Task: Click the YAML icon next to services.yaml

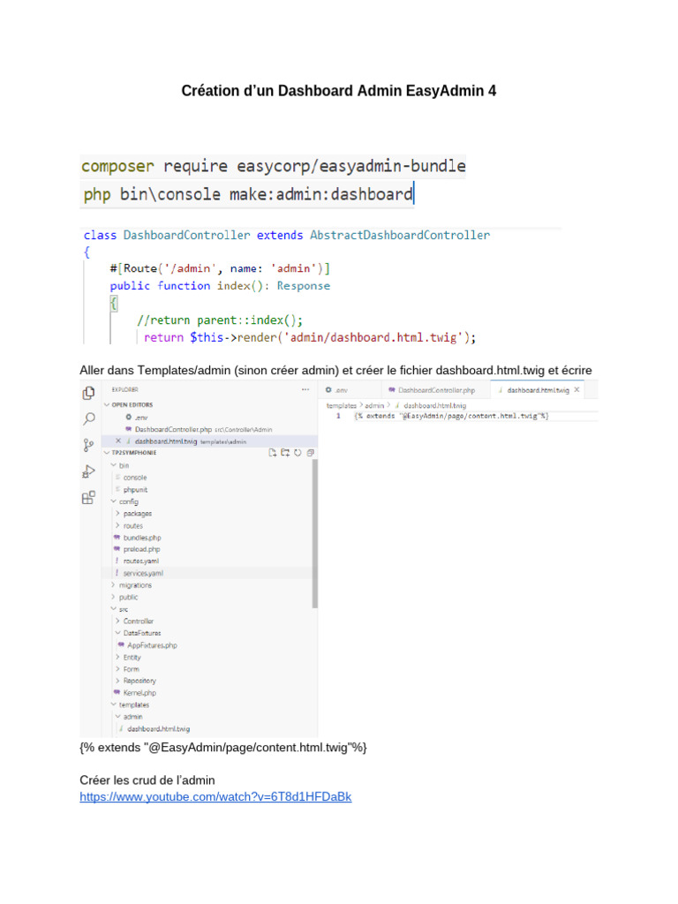Action: [117, 573]
